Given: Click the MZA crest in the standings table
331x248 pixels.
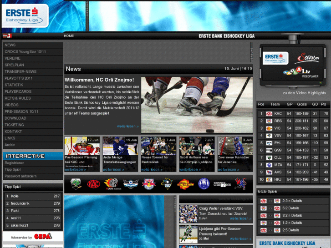Looking at the screenshot, I should pyautogui.click(x=269, y=165).
